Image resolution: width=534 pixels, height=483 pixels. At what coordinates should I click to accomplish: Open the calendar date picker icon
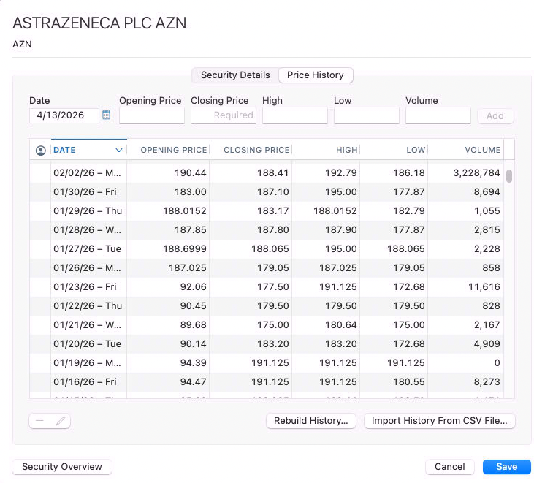106,115
